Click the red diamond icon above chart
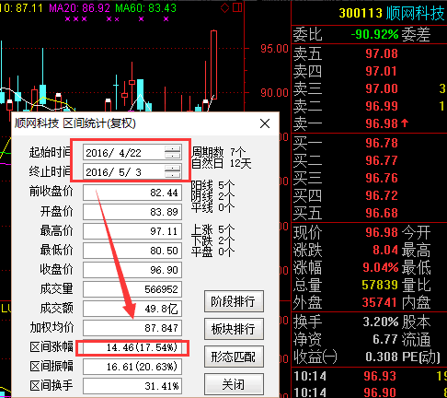This screenshot has width=447, height=398. 224,8
